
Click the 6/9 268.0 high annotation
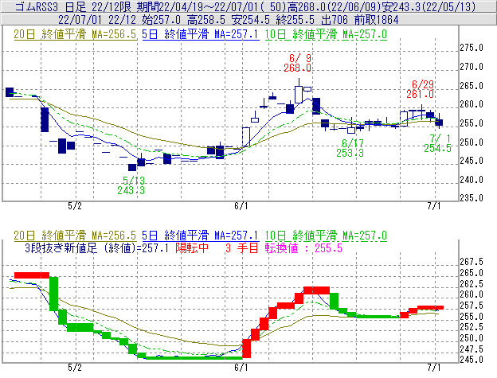[x=297, y=63]
